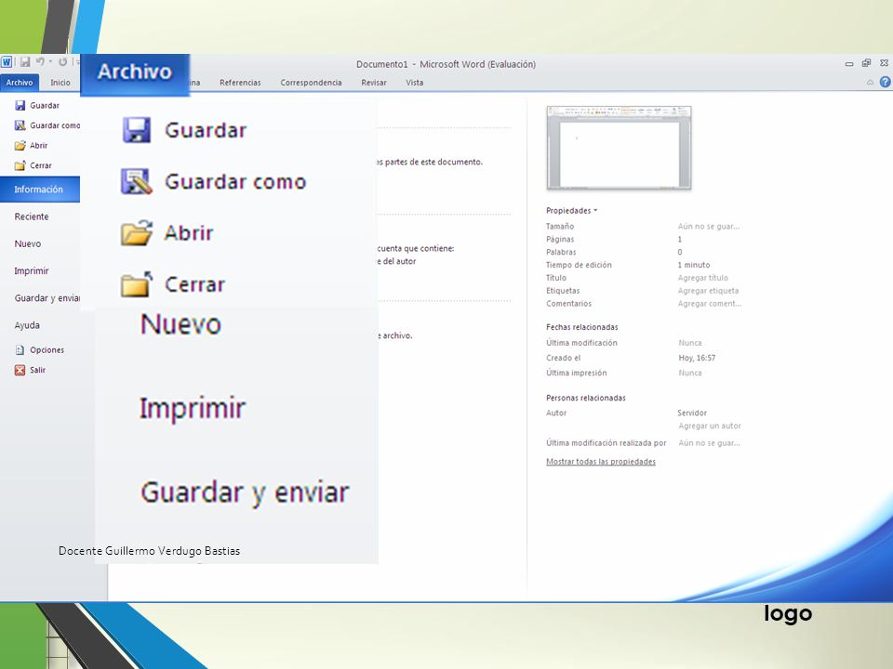Click the Save icon in the quick access toolbar
Screen dimensions: 893x669
click(25, 62)
